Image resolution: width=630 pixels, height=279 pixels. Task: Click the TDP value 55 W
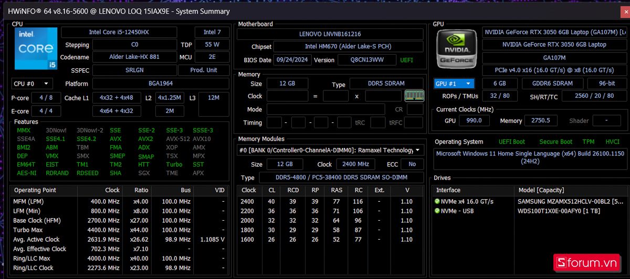click(212, 45)
